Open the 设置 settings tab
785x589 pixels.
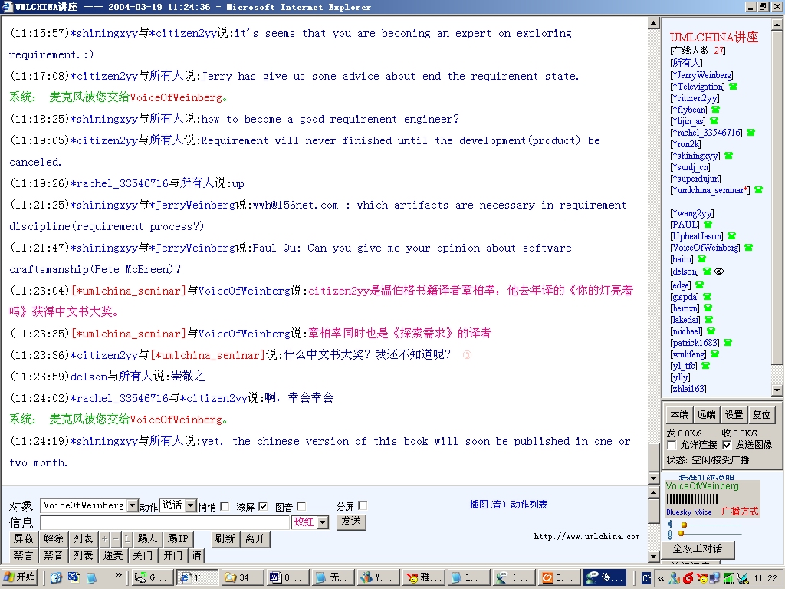pos(734,415)
